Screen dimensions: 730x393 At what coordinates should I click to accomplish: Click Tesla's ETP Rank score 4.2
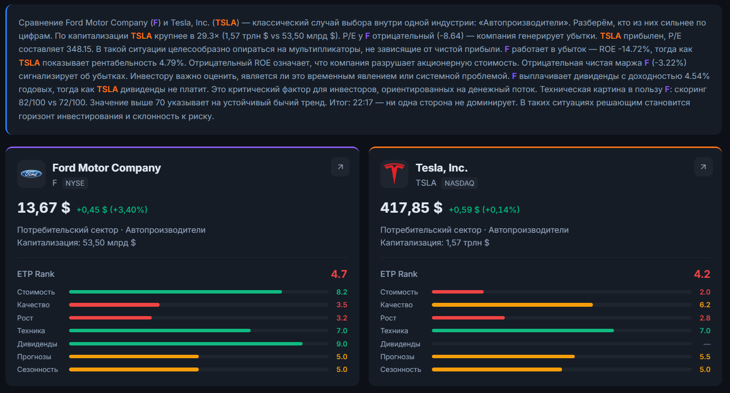(x=702, y=274)
